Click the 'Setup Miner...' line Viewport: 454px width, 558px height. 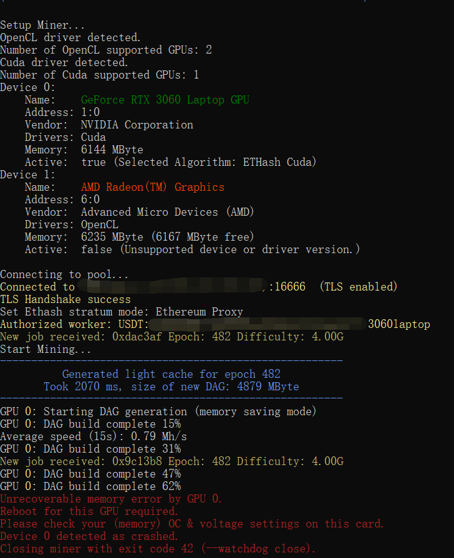pos(42,26)
